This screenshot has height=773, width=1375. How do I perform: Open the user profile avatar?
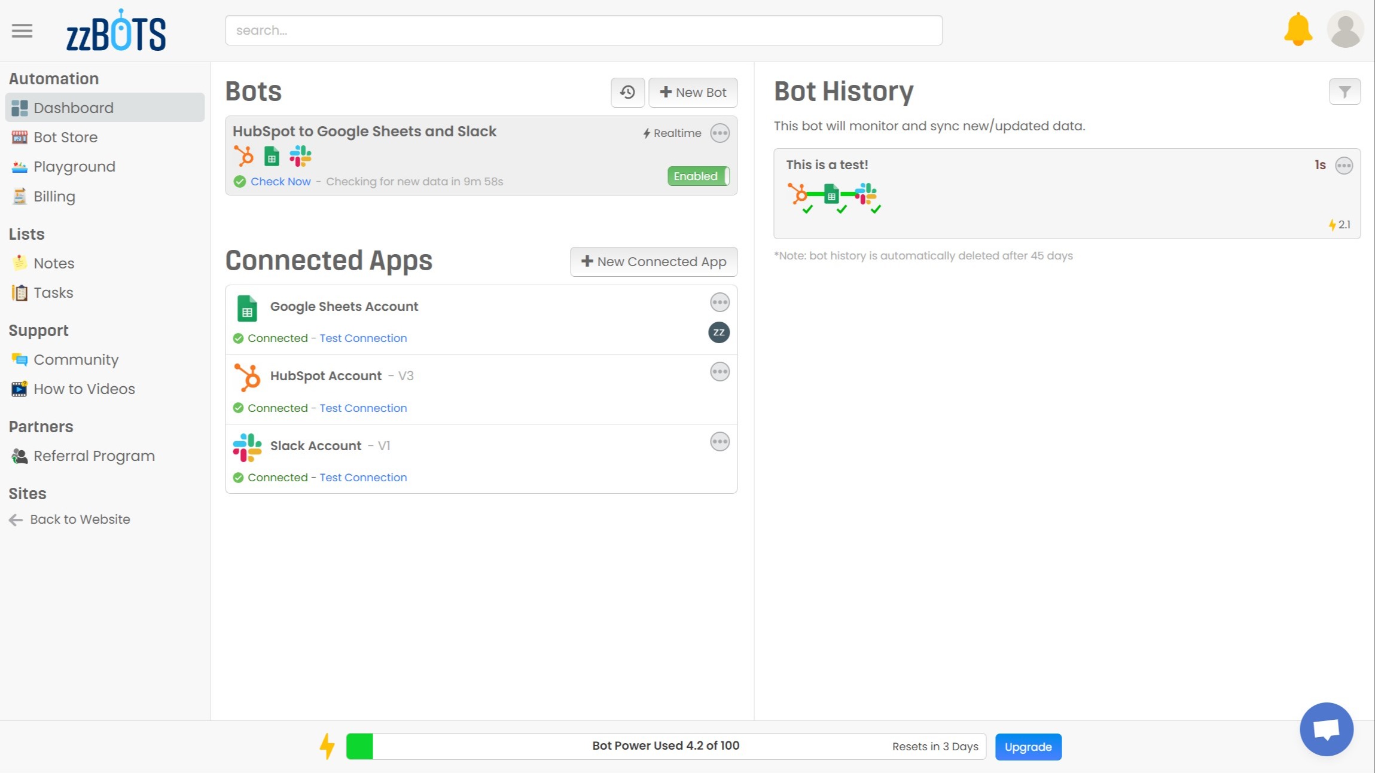pos(1344,29)
